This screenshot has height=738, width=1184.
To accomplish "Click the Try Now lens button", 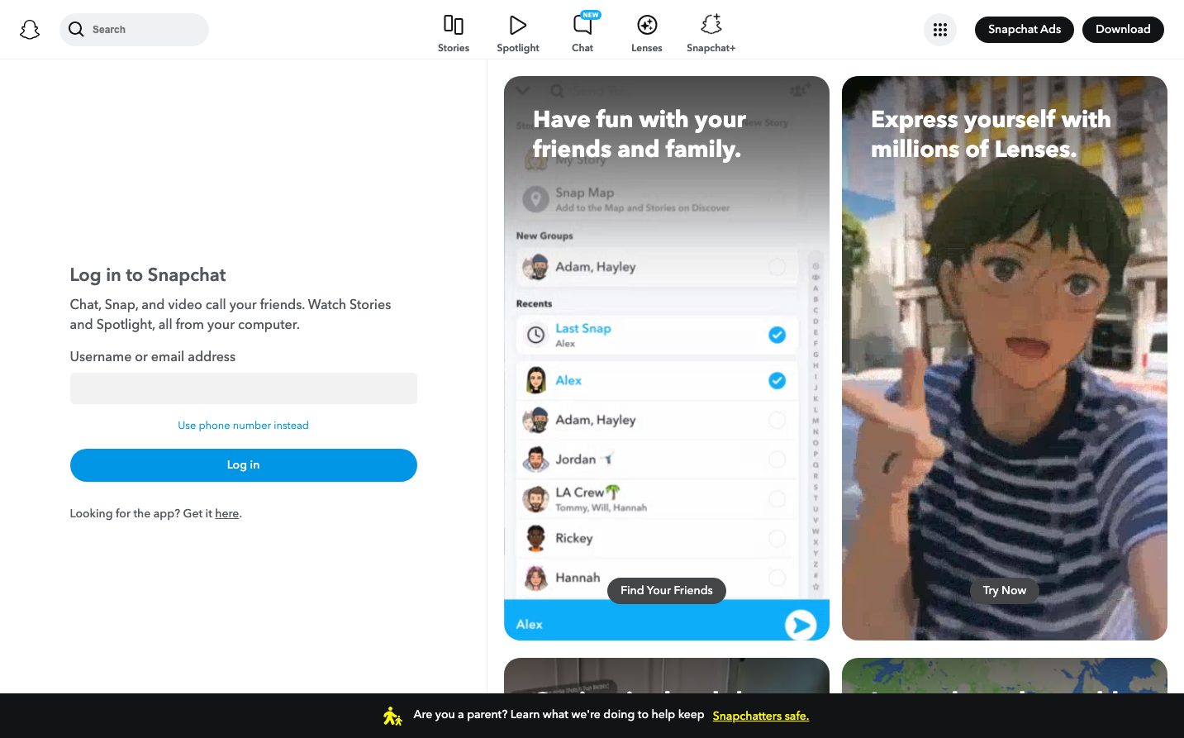I will (1004, 590).
